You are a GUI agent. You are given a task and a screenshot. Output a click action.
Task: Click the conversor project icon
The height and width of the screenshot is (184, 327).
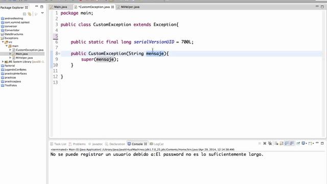[x=3, y=26]
